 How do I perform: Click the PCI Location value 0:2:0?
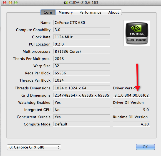(82, 44)
